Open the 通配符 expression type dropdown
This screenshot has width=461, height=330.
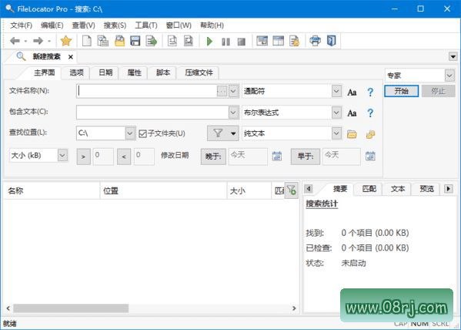pyautogui.click(x=336, y=91)
